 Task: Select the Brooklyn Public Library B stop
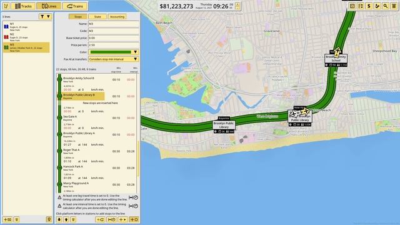tap(81, 96)
